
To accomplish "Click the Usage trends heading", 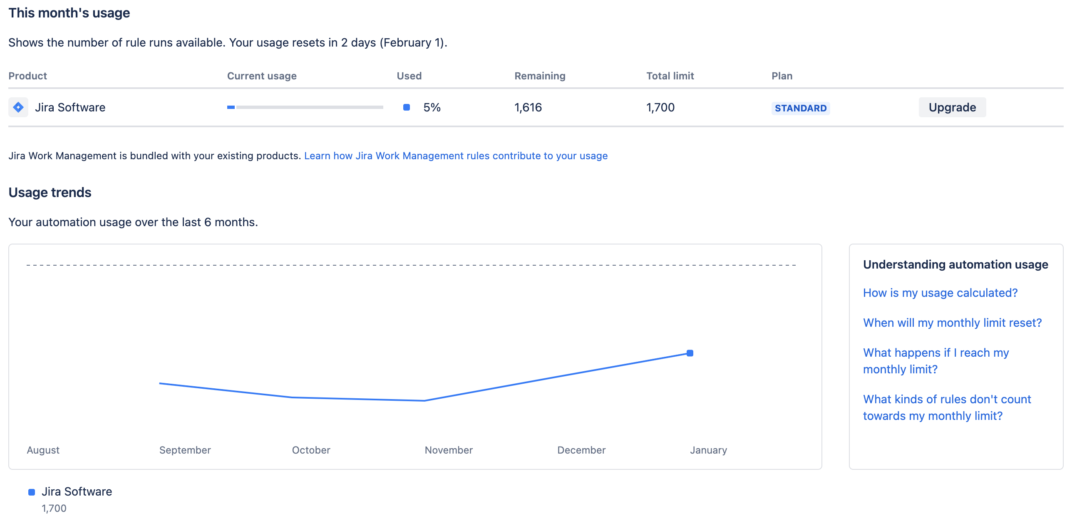I will click(x=50, y=192).
